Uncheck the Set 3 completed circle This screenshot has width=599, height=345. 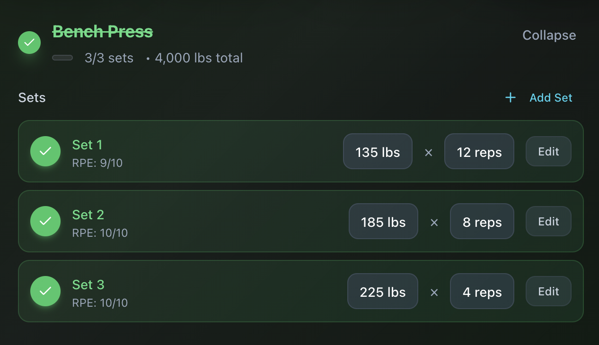point(45,291)
